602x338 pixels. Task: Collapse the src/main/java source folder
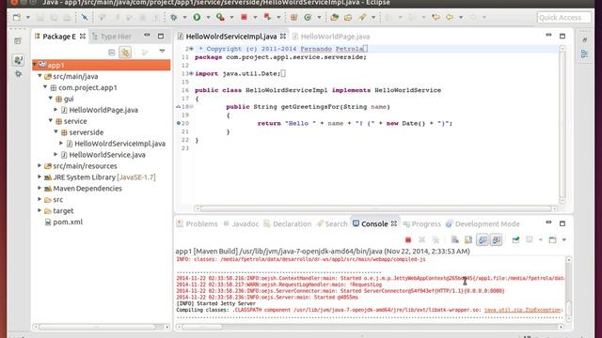40,76
